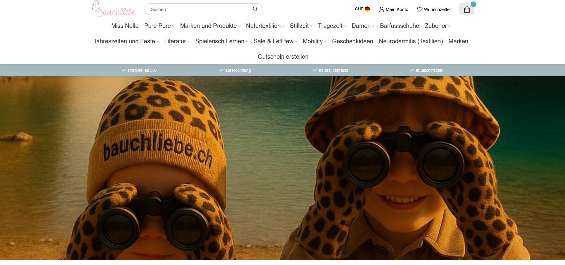Screen dimensions: 565x265
Task: Expand Jahreszeiten und Feste menu
Action: pyautogui.click(x=126, y=41)
